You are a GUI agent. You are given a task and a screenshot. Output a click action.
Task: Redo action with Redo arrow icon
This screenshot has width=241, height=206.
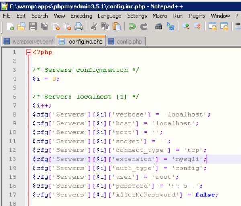tap(144, 26)
